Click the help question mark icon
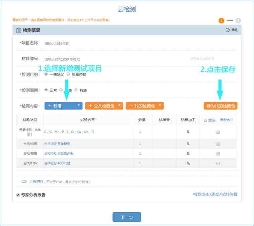This screenshot has width=254, height=226. (228, 30)
